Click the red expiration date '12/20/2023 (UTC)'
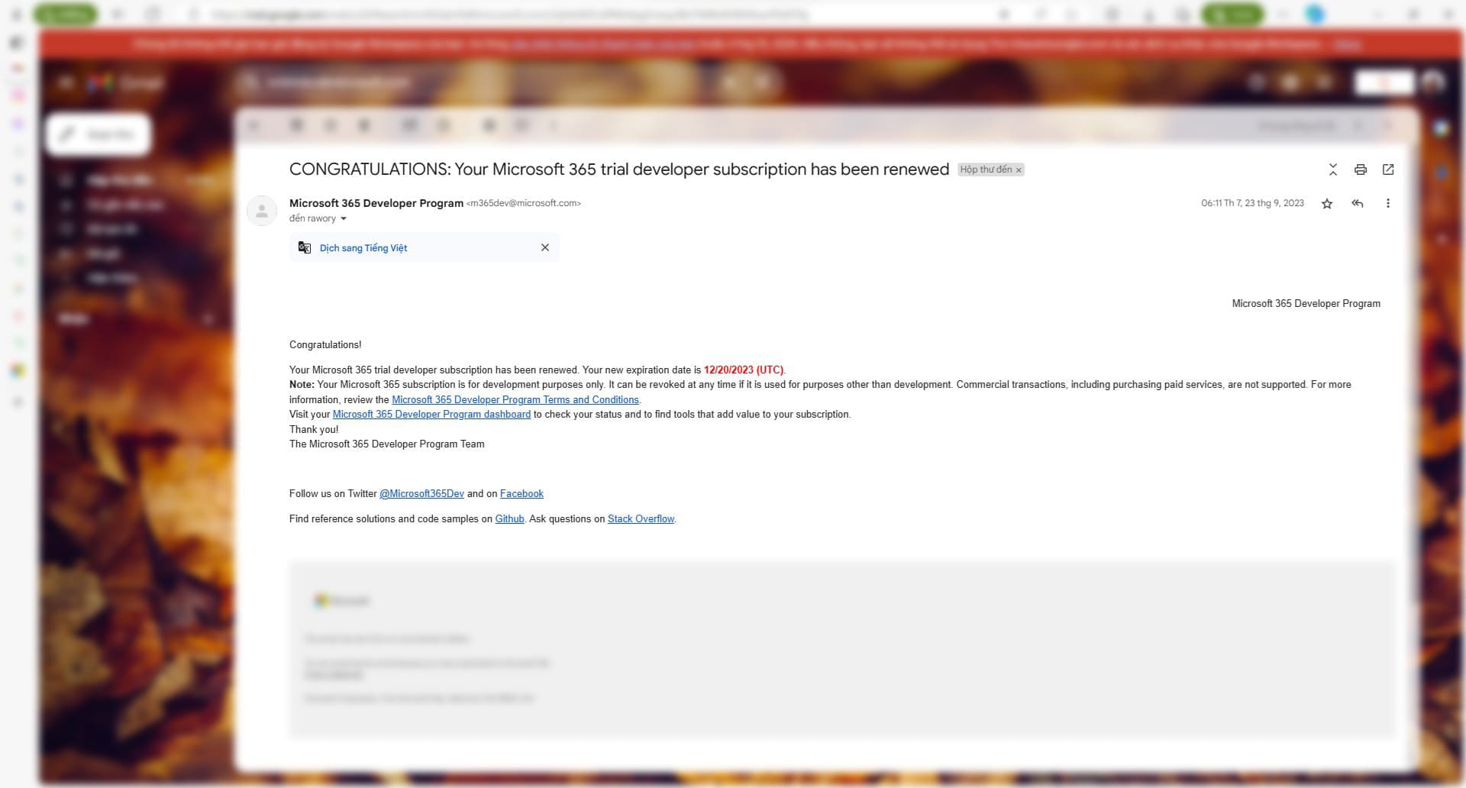Viewport: 1466px width, 788px height. tap(744, 370)
